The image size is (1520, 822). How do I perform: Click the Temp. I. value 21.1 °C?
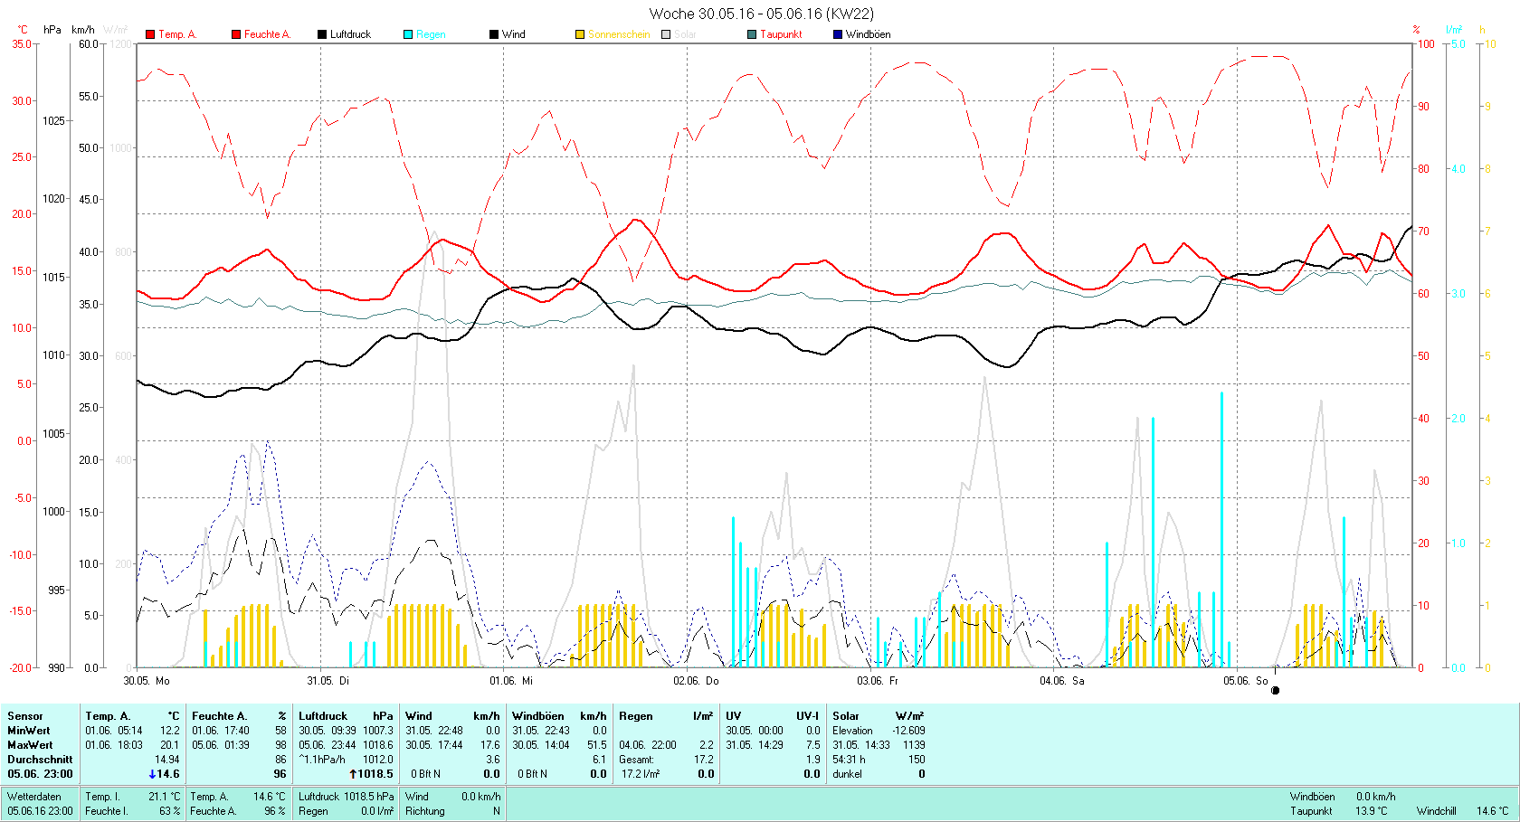164,796
